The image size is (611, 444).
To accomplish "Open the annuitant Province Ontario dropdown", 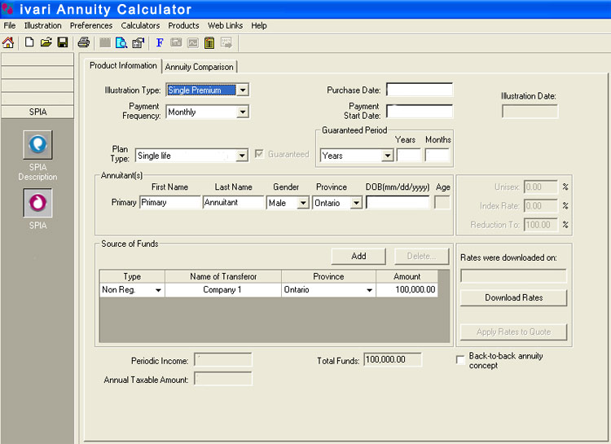I will 356,203.
